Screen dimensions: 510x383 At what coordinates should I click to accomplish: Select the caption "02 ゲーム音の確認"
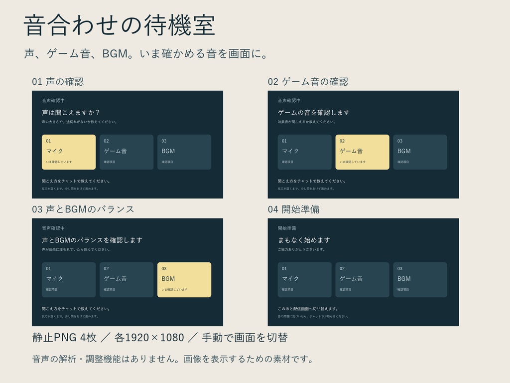308,81
